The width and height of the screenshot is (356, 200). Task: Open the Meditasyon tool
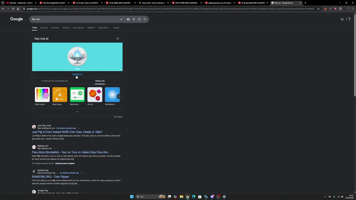[112, 96]
